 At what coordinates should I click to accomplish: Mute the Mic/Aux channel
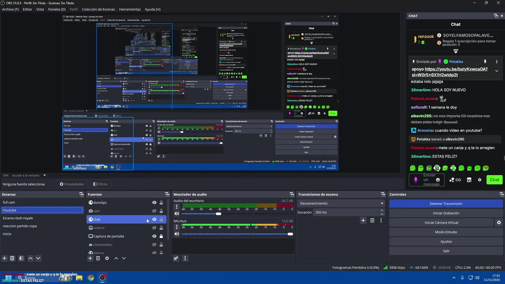tap(177, 234)
